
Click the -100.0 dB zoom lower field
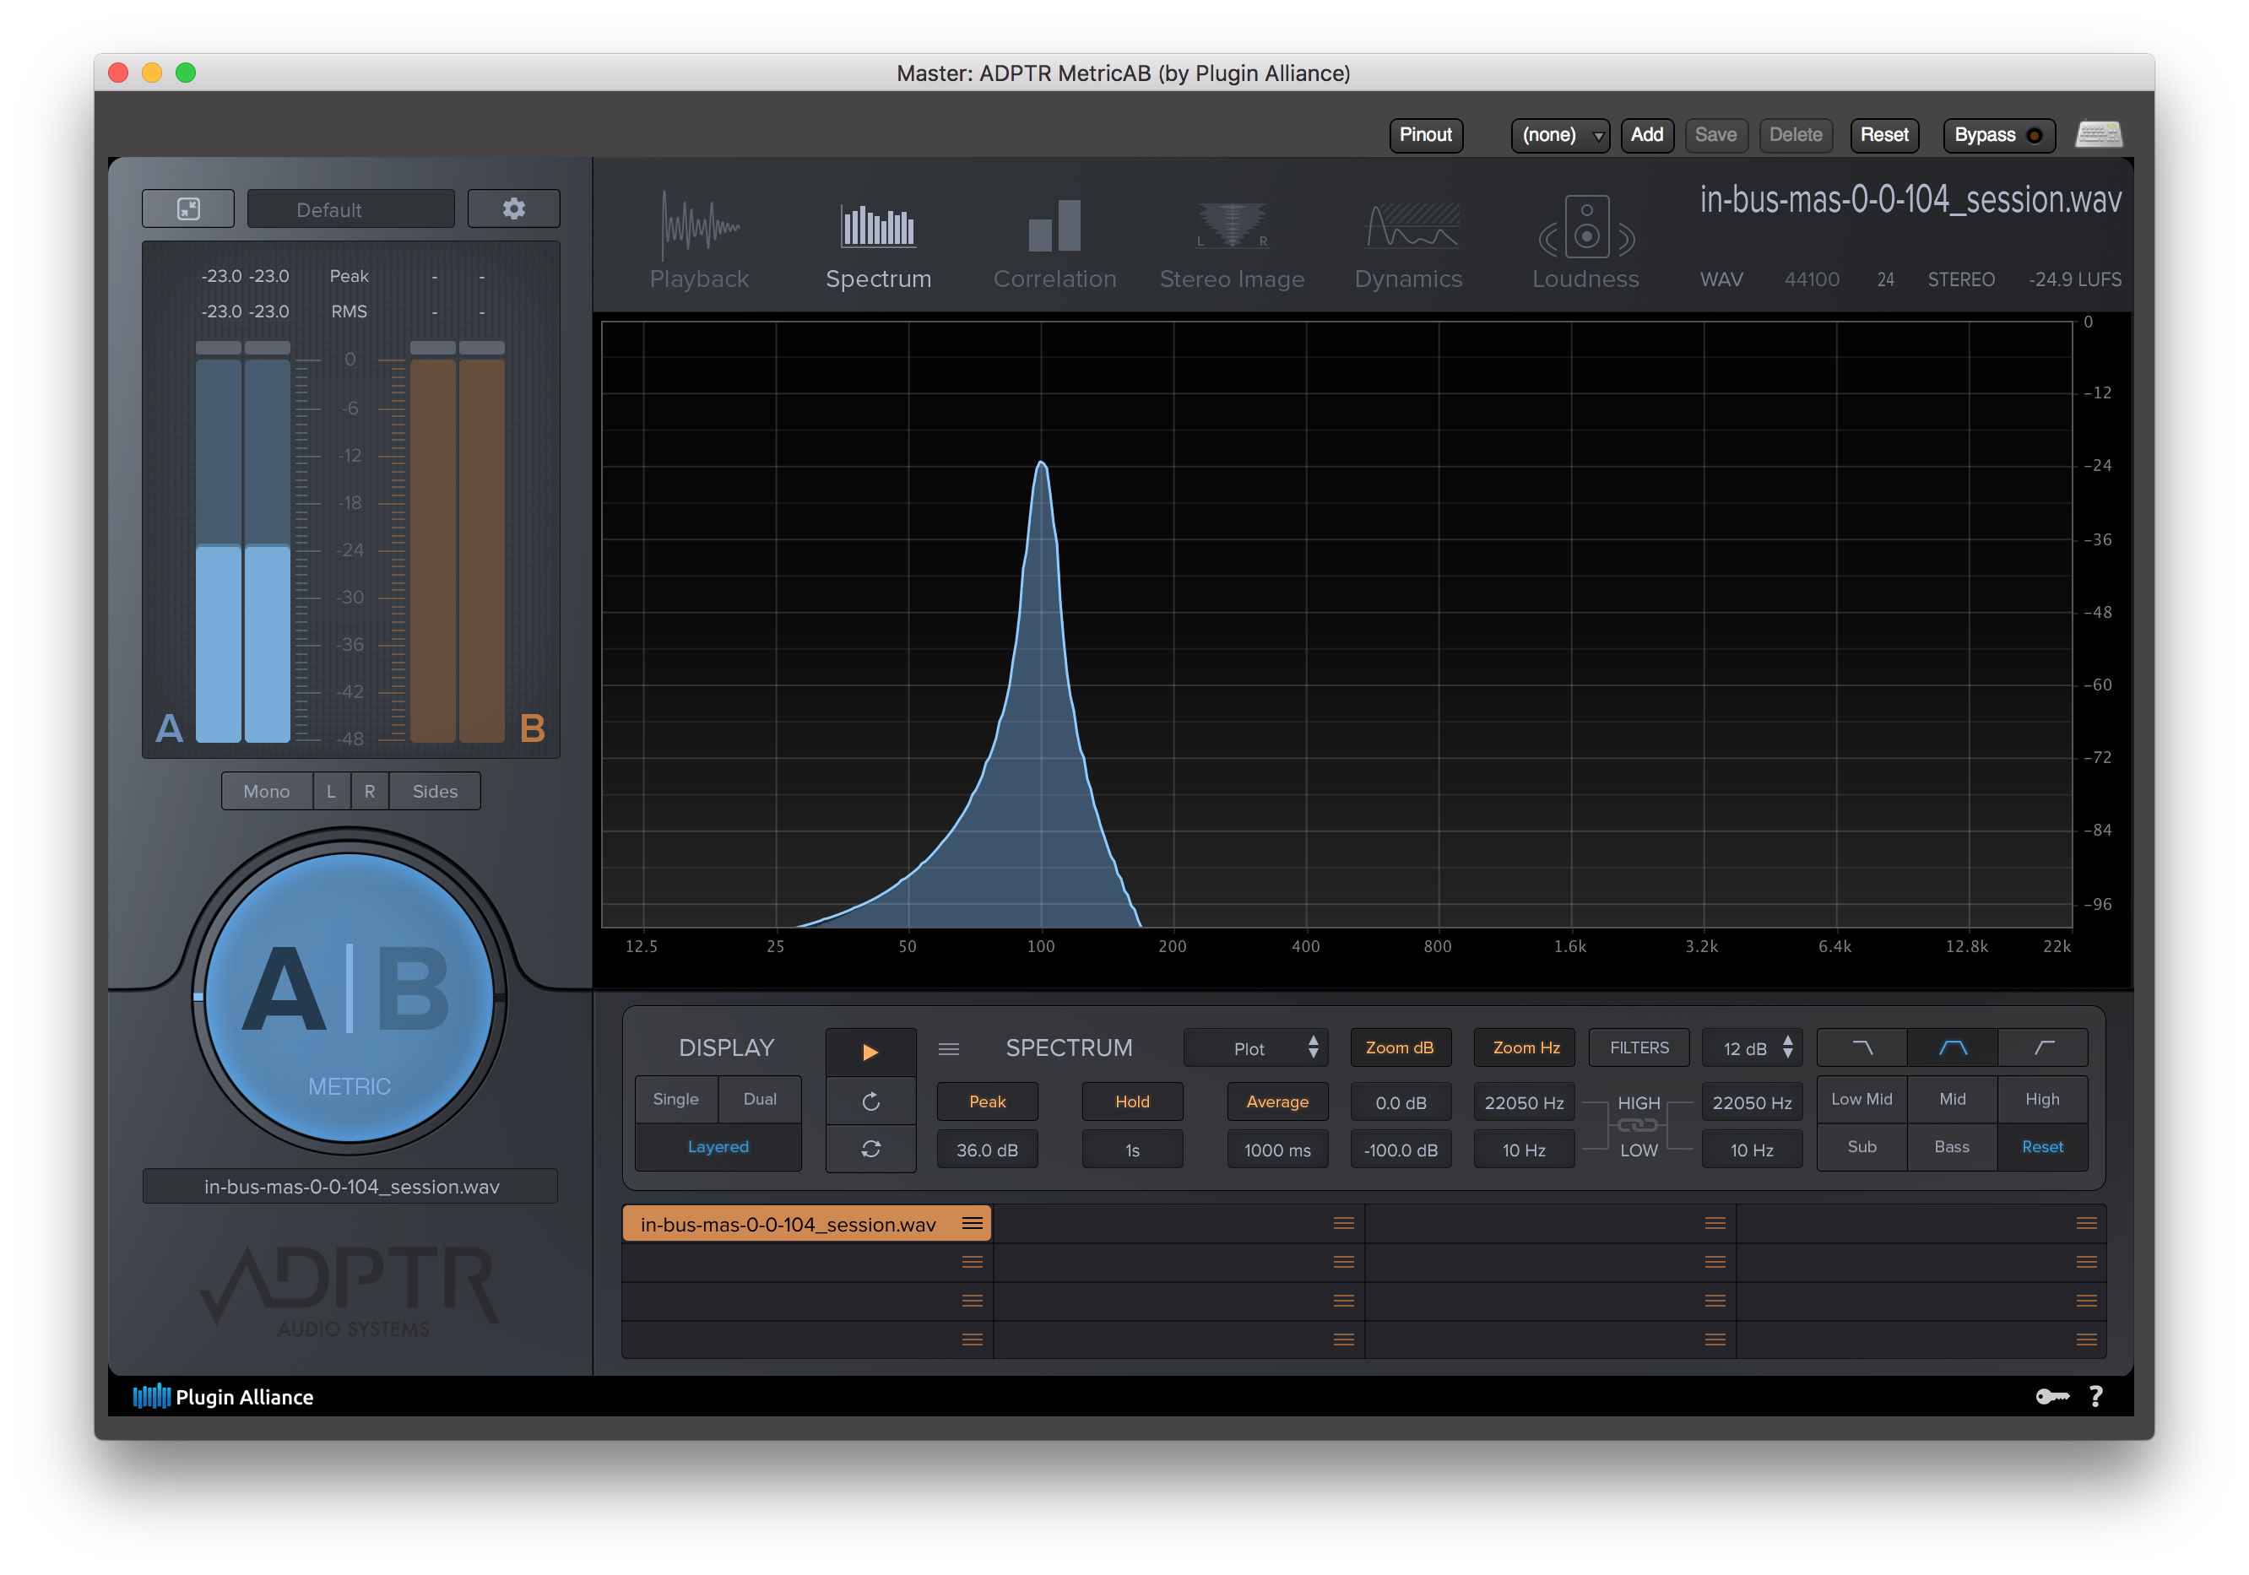tap(1400, 1150)
